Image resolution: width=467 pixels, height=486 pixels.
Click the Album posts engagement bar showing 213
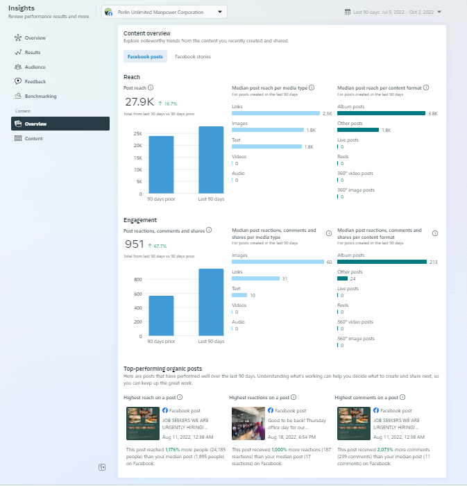pyautogui.click(x=382, y=262)
